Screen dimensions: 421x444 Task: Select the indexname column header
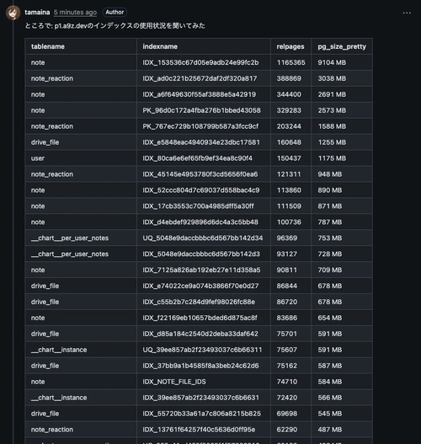pos(204,46)
